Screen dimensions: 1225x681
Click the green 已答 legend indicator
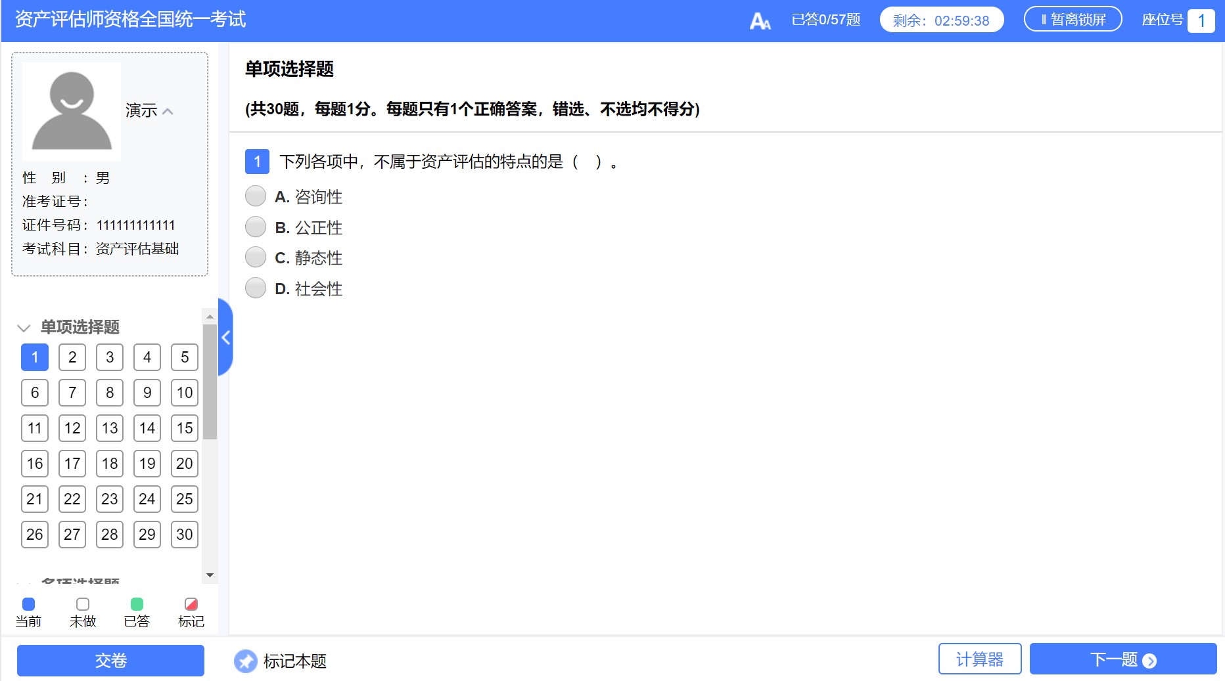[136, 603]
